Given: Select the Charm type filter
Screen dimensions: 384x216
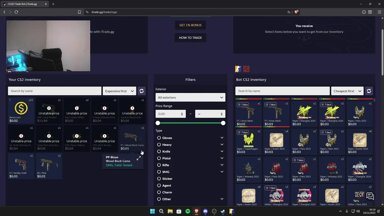Looking at the screenshot, I should point(164,192).
